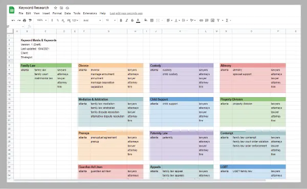Open the Extensions menu
This screenshot has width=307, height=189.
[90, 13]
